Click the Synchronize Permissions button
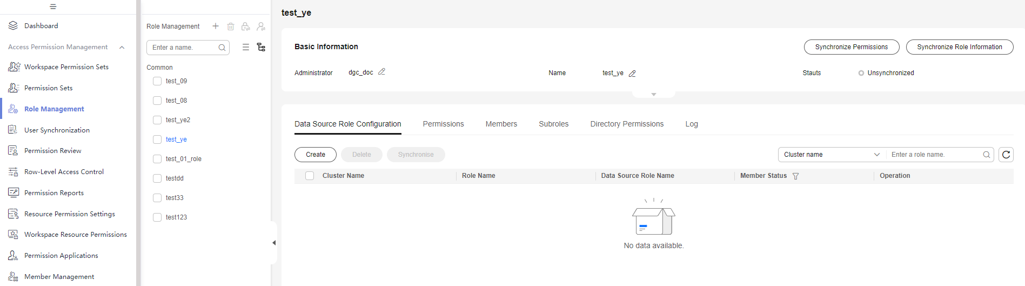The width and height of the screenshot is (1025, 286). point(852,47)
